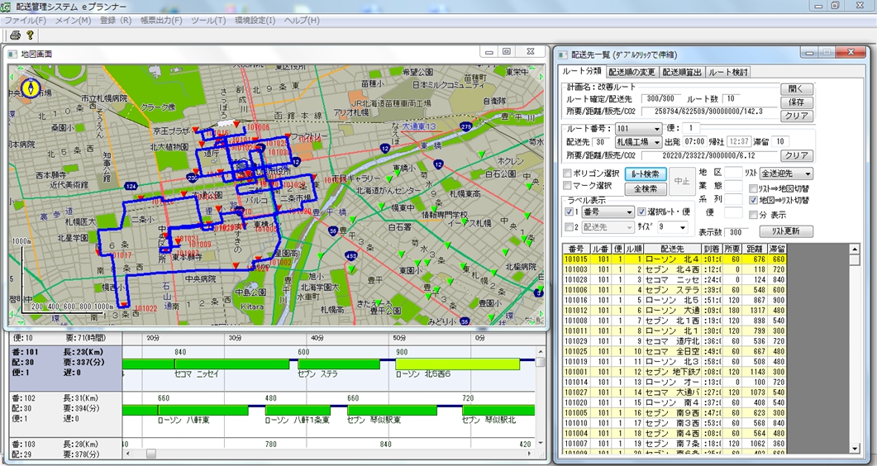This screenshot has width=877, height=466.
Task: Click the yellow-green ローソン 北5西6 timeline bar
Action: point(458,364)
